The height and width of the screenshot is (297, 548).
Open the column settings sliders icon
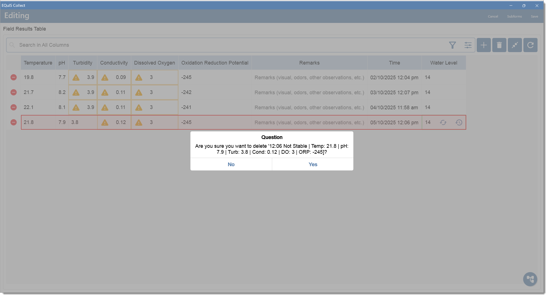(468, 45)
